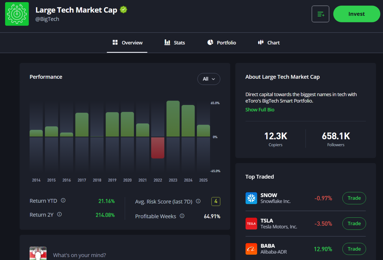Screen dimensions: 383x260
Task: Click the Return YTD info icon
Action: pos(63,200)
